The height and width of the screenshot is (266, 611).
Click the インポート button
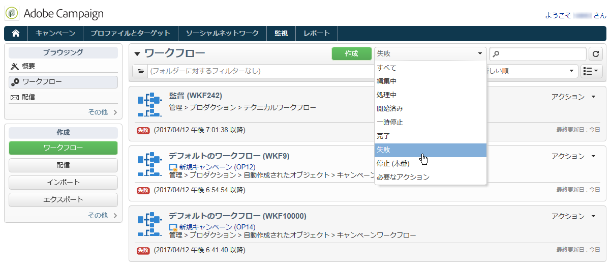pos(63,183)
